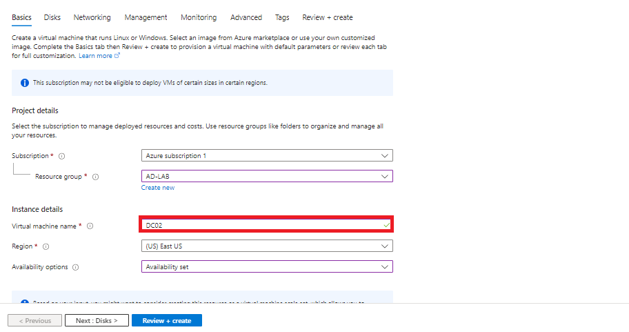Image resolution: width=629 pixels, height=332 pixels.
Task: Focus the Virtual machine name field DC02
Action: (266, 224)
